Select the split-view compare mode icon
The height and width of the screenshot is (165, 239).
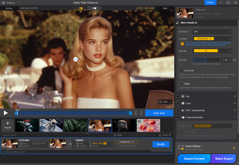(x=80, y=8)
